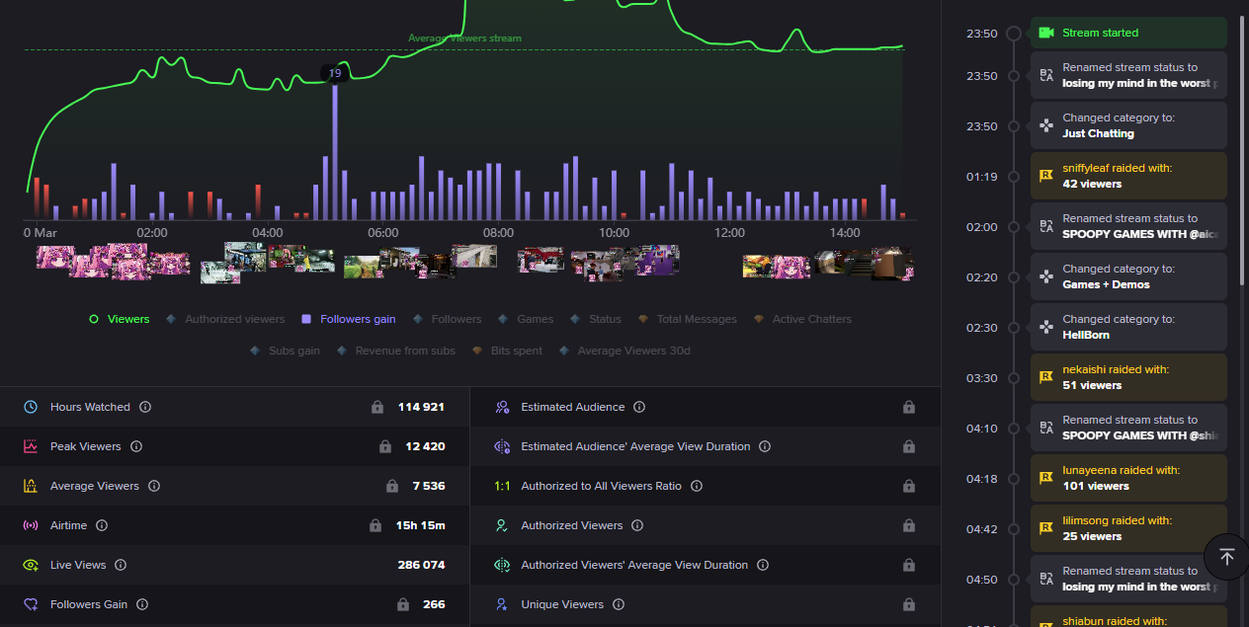The width and height of the screenshot is (1249, 627).
Task: Click the Peak Viewers value 12 420
Action: tap(425, 446)
